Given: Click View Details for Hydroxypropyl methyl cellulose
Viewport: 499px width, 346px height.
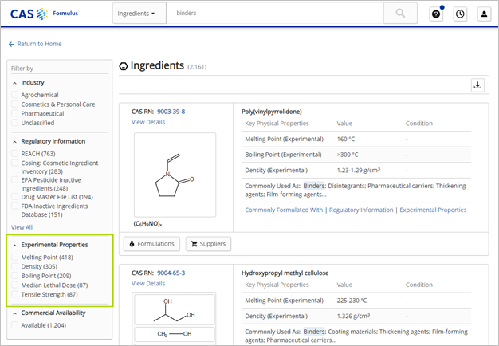Looking at the screenshot, I should [x=148, y=284].
